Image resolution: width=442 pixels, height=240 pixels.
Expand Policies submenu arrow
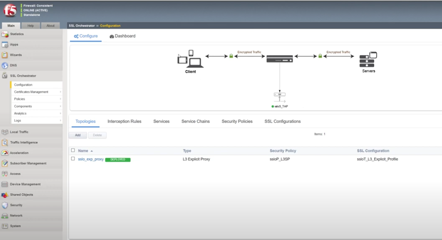(61, 99)
